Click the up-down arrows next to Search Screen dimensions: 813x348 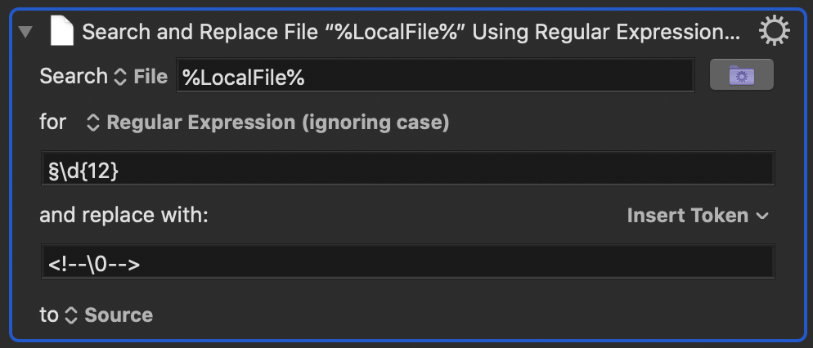119,77
